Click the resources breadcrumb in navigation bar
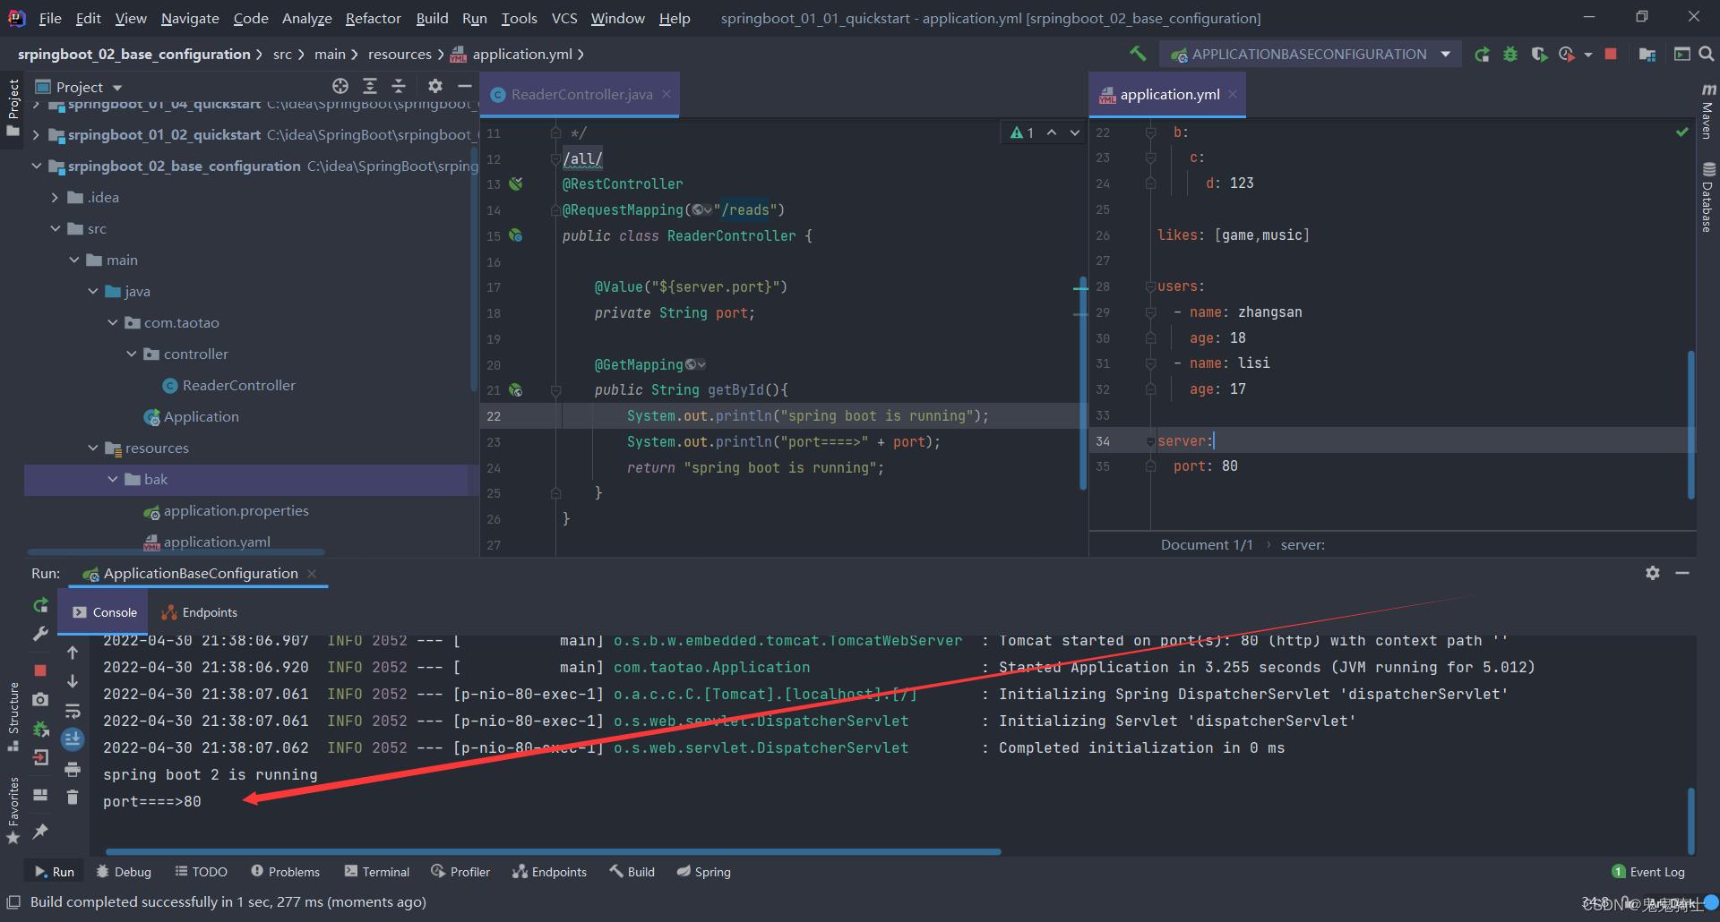Image resolution: width=1720 pixels, height=922 pixels. 400,55
